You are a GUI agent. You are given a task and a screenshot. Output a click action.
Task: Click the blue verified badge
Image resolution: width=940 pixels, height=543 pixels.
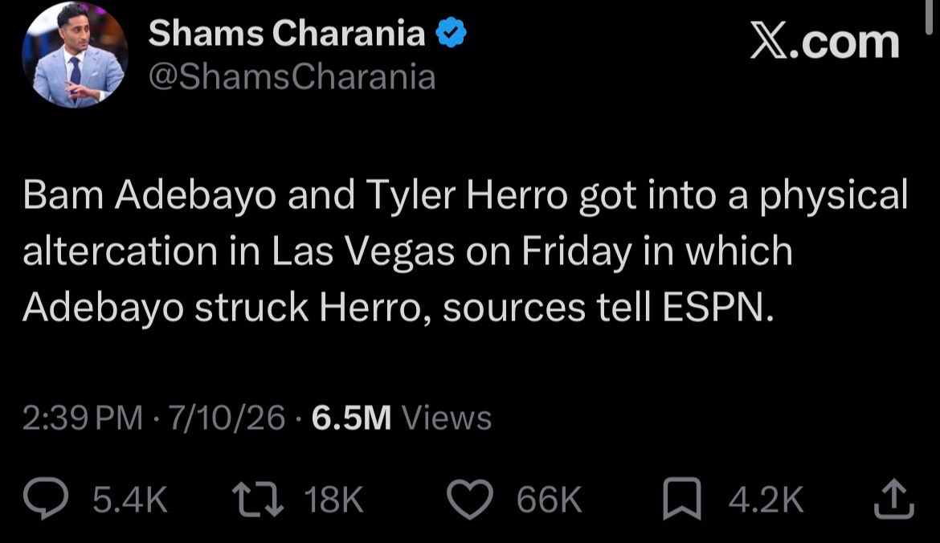451,33
